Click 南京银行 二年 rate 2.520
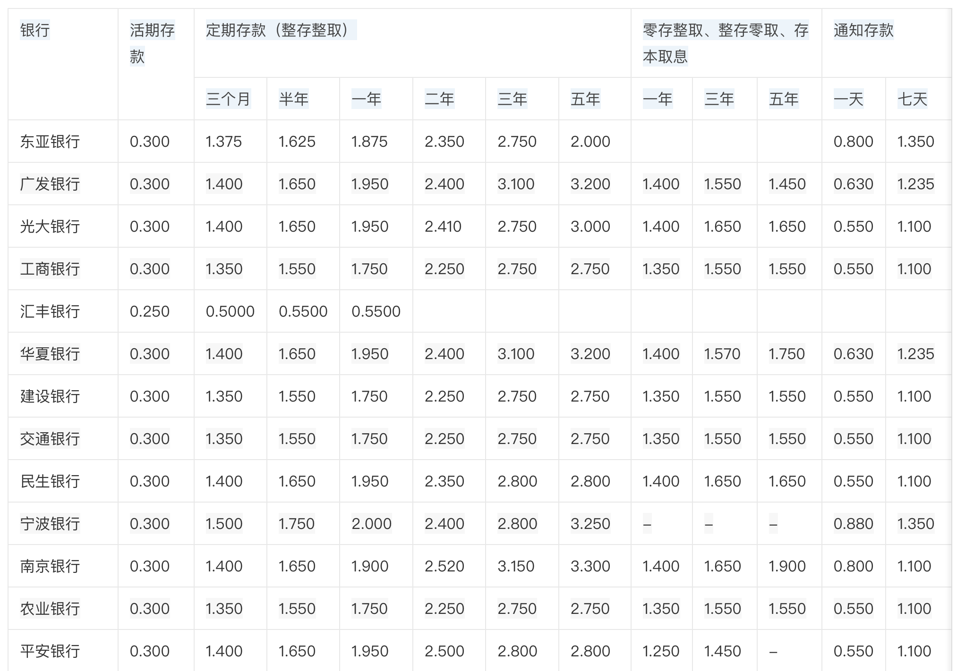 [x=444, y=566]
